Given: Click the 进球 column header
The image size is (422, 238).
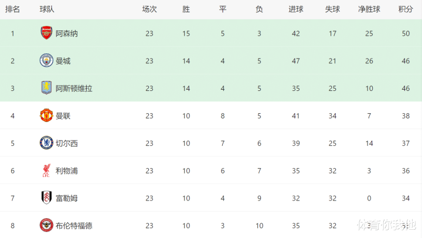Looking at the screenshot, I should (x=296, y=9).
